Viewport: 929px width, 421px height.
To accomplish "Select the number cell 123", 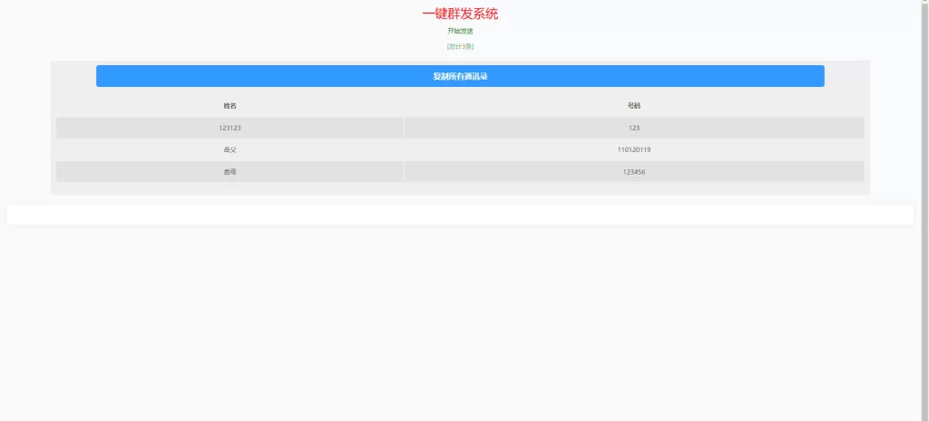I will pyautogui.click(x=634, y=128).
